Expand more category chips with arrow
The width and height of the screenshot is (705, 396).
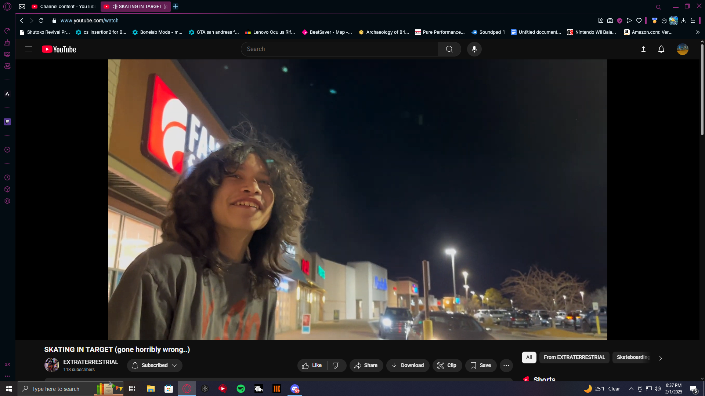pyautogui.click(x=660, y=358)
